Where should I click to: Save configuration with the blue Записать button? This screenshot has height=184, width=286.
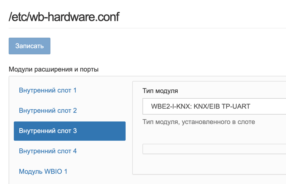tap(30, 46)
